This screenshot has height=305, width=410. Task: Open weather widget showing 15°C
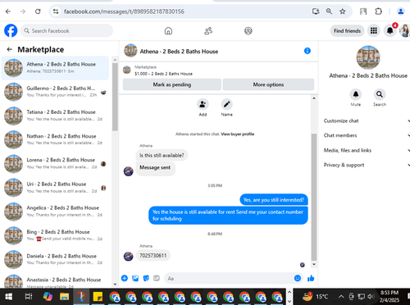point(315,297)
